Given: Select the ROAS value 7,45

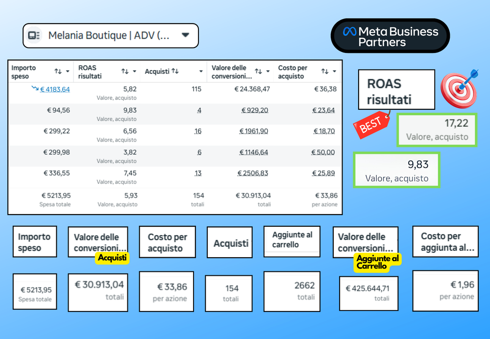Looking at the screenshot, I should pos(130,173).
